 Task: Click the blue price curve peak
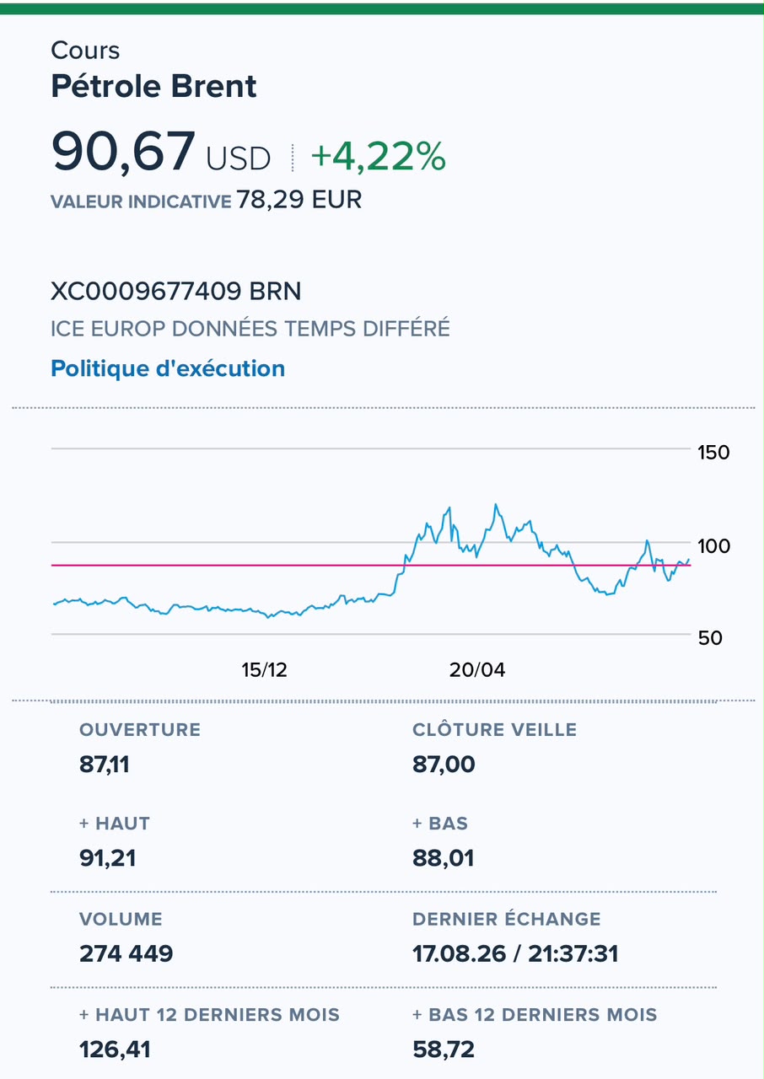496,506
